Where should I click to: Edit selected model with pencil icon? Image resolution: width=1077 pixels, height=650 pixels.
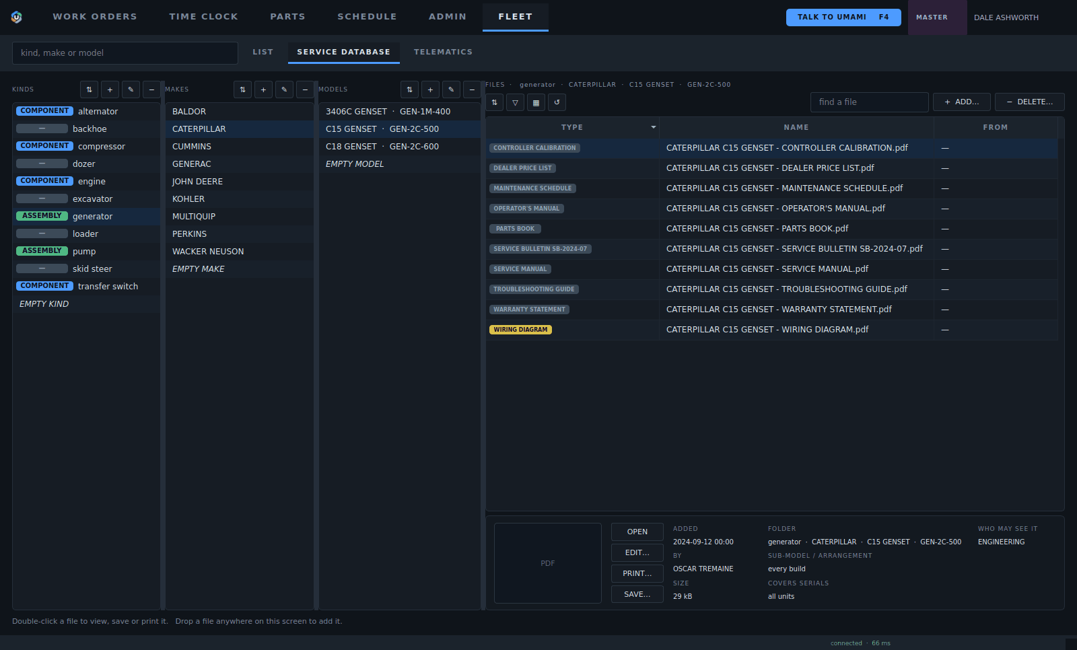[451, 89]
